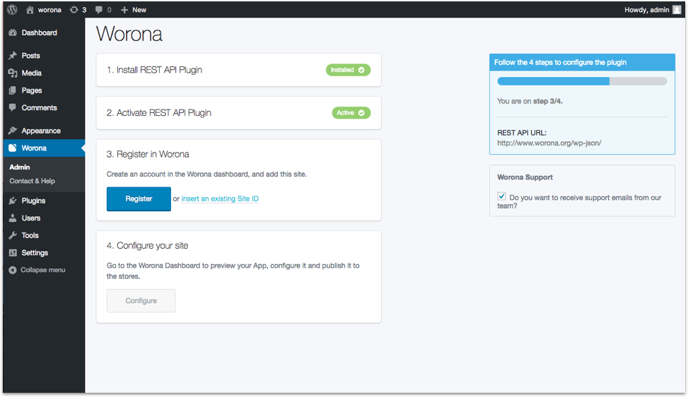Open the Media menu label
This screenshot has width=688, height=397.
pos(32,73)
